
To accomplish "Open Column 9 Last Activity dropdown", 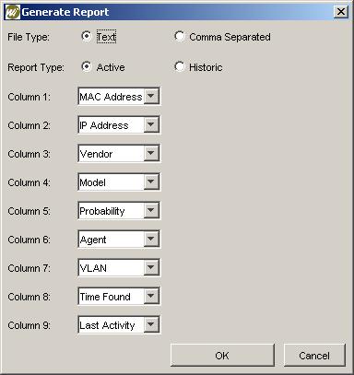I will pos(151,325).
